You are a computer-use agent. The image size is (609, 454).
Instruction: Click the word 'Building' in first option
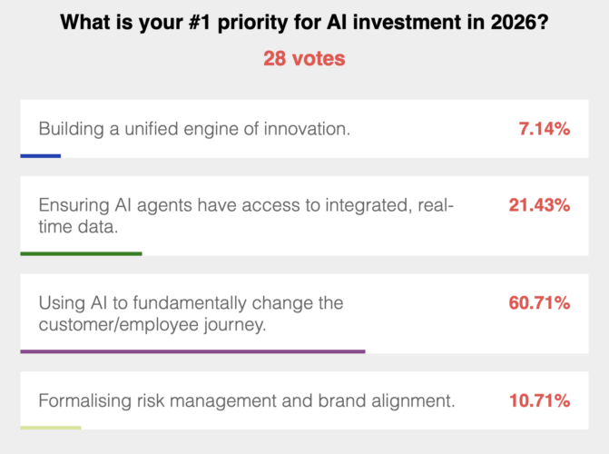71,129
